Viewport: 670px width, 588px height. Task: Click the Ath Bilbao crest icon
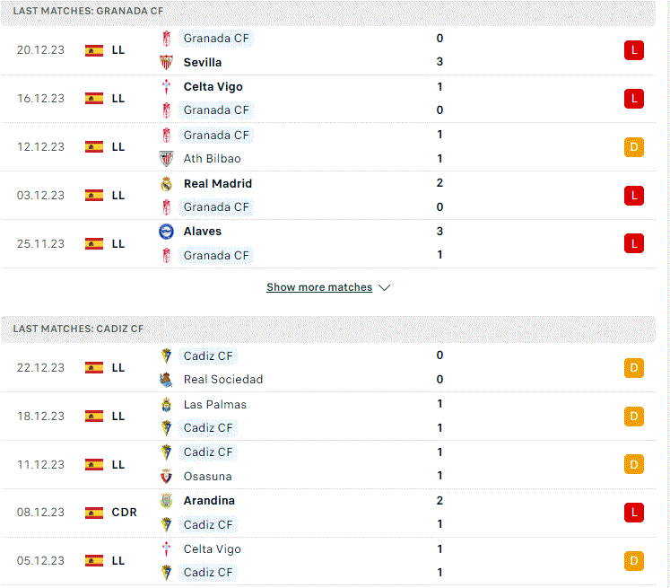click(x=166, y=159)
